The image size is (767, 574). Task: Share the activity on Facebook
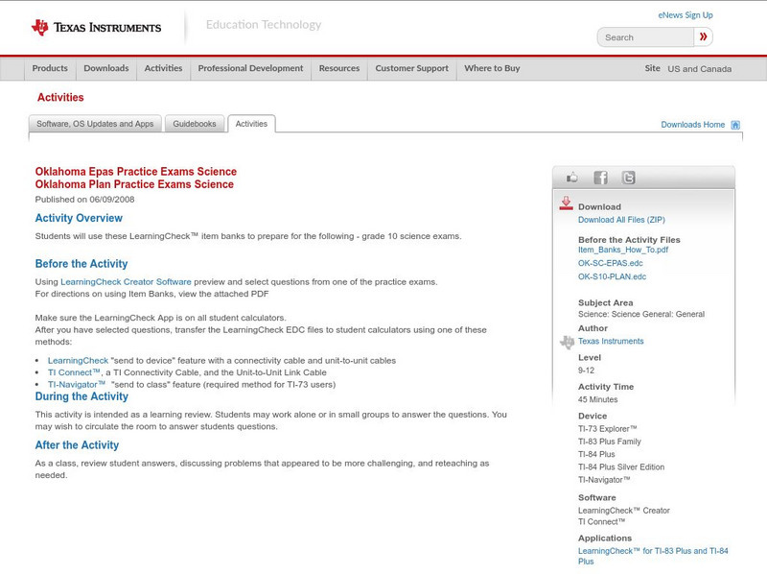click(600, 177)
